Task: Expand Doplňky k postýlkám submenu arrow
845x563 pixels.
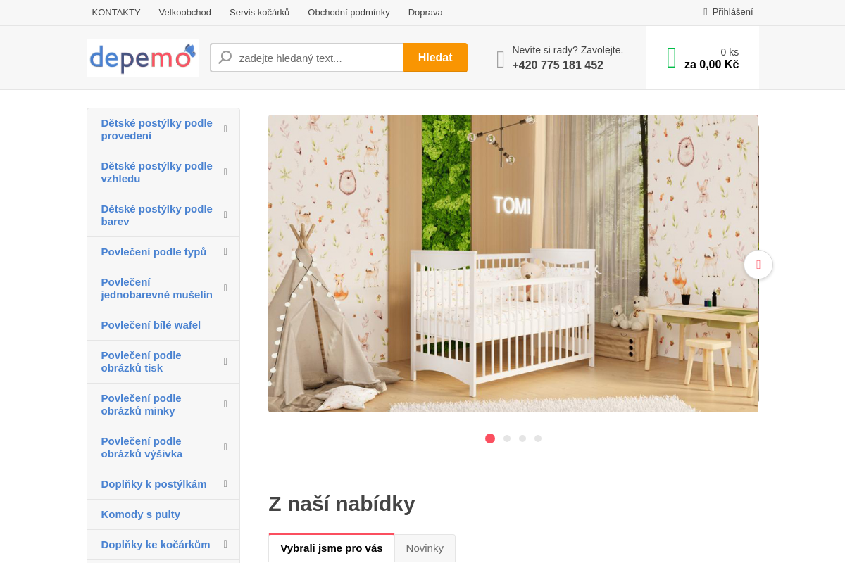Action: pos(225,483)
